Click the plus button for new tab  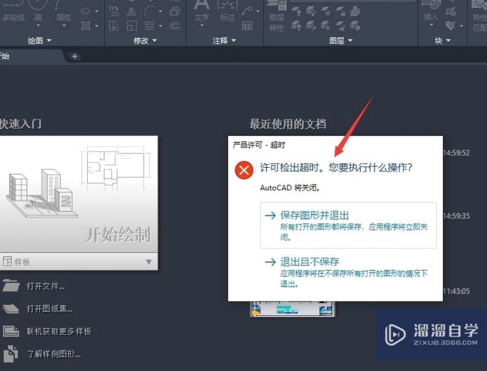click(x=75, y=56)
